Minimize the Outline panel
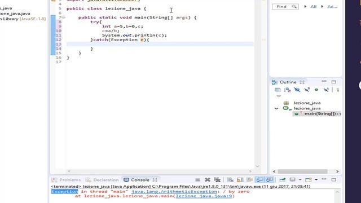361x203 pixels. point(324,81)
